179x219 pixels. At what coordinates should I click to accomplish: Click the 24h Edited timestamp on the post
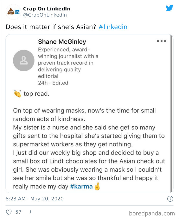pyautogui.click(x=53, y=83)
